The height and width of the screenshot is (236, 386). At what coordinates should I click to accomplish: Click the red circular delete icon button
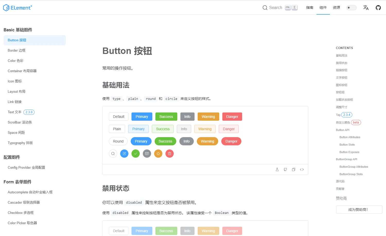tap(170, 154)
